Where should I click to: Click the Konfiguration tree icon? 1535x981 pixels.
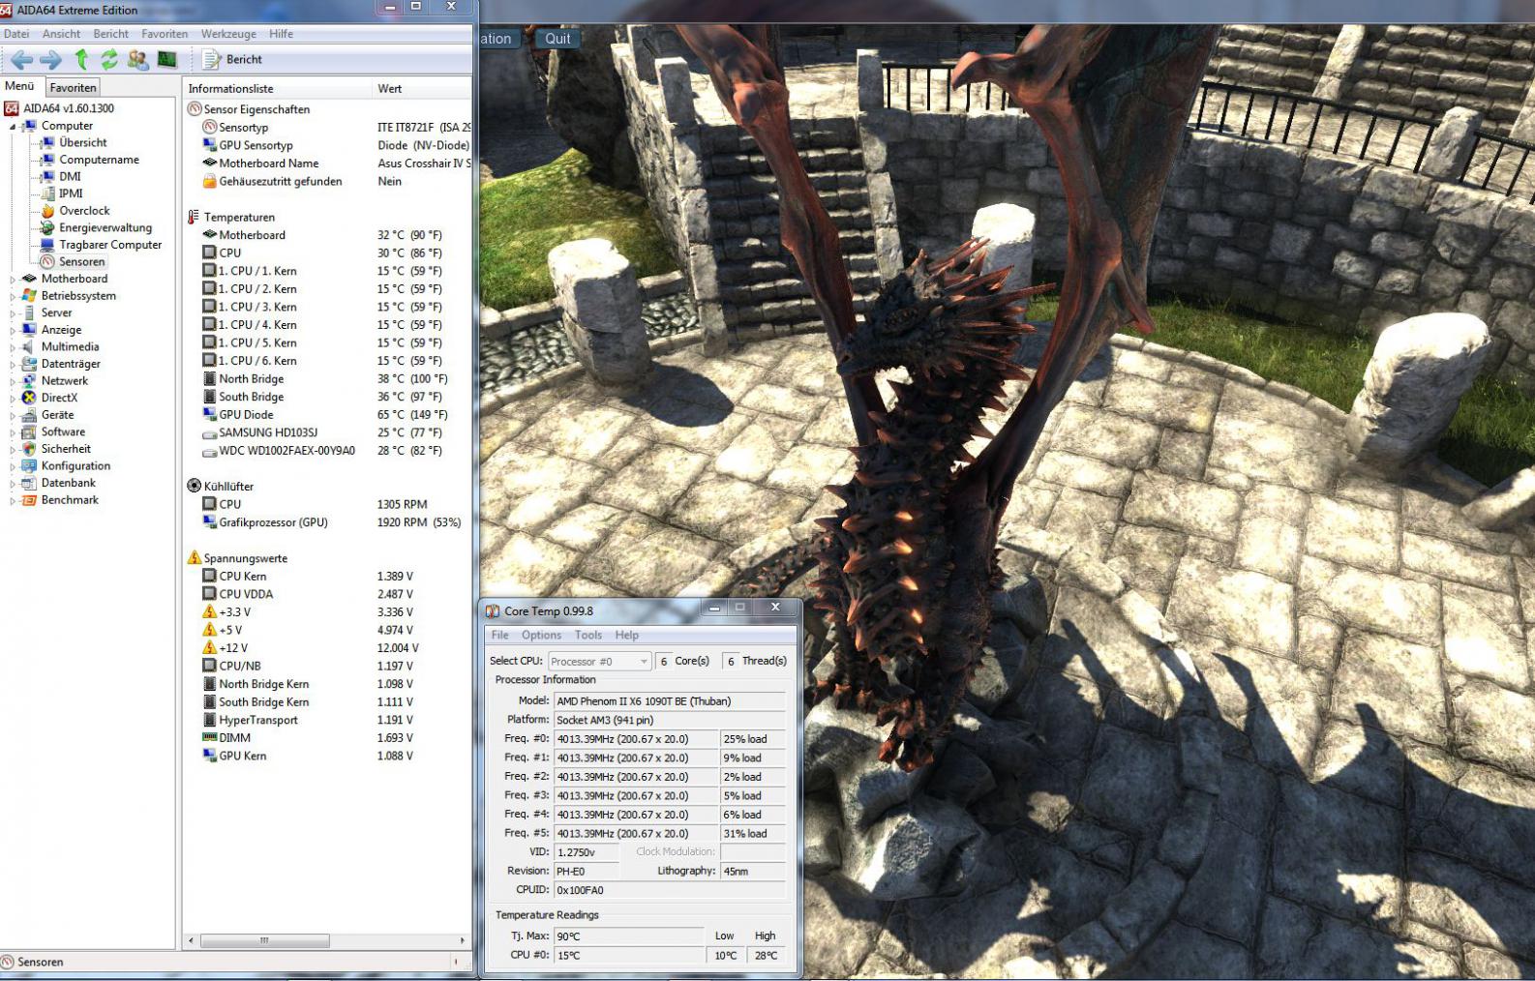(29, 465)
